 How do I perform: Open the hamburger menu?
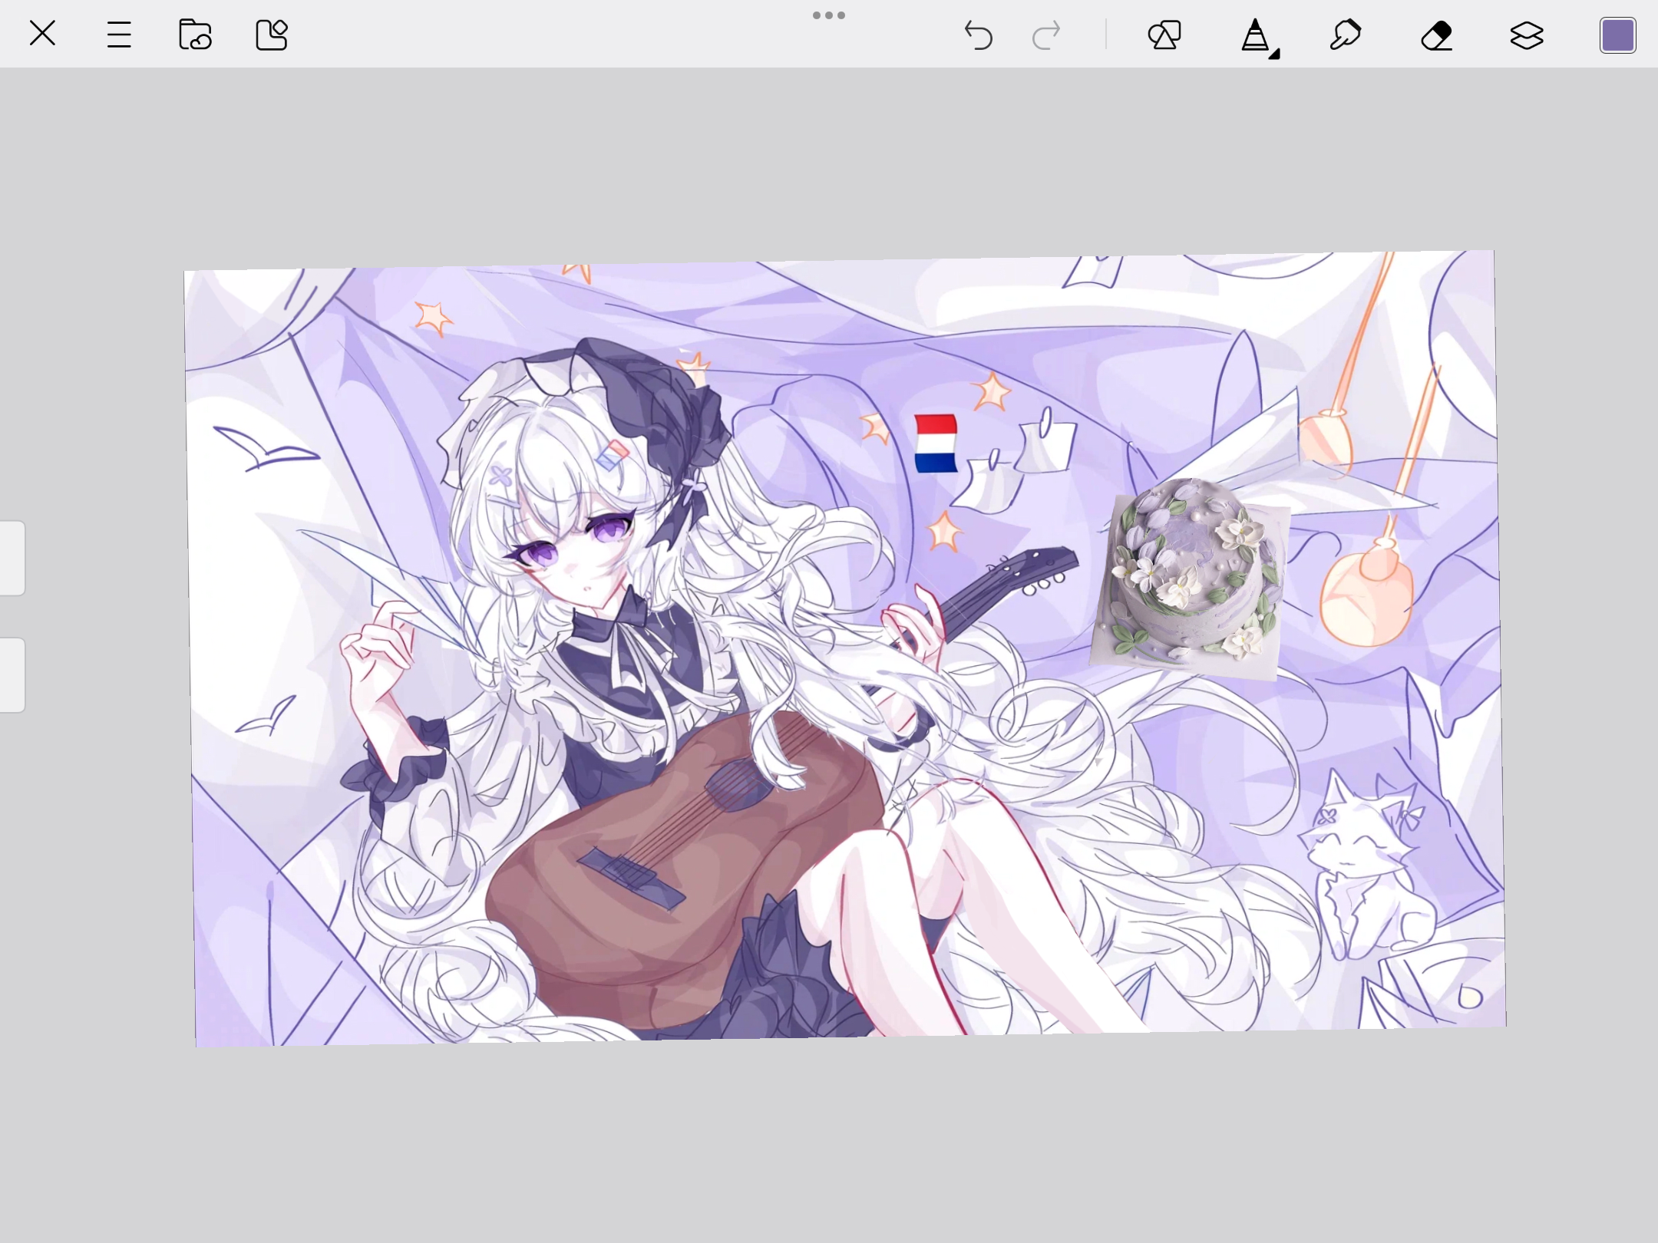[119, 35]
